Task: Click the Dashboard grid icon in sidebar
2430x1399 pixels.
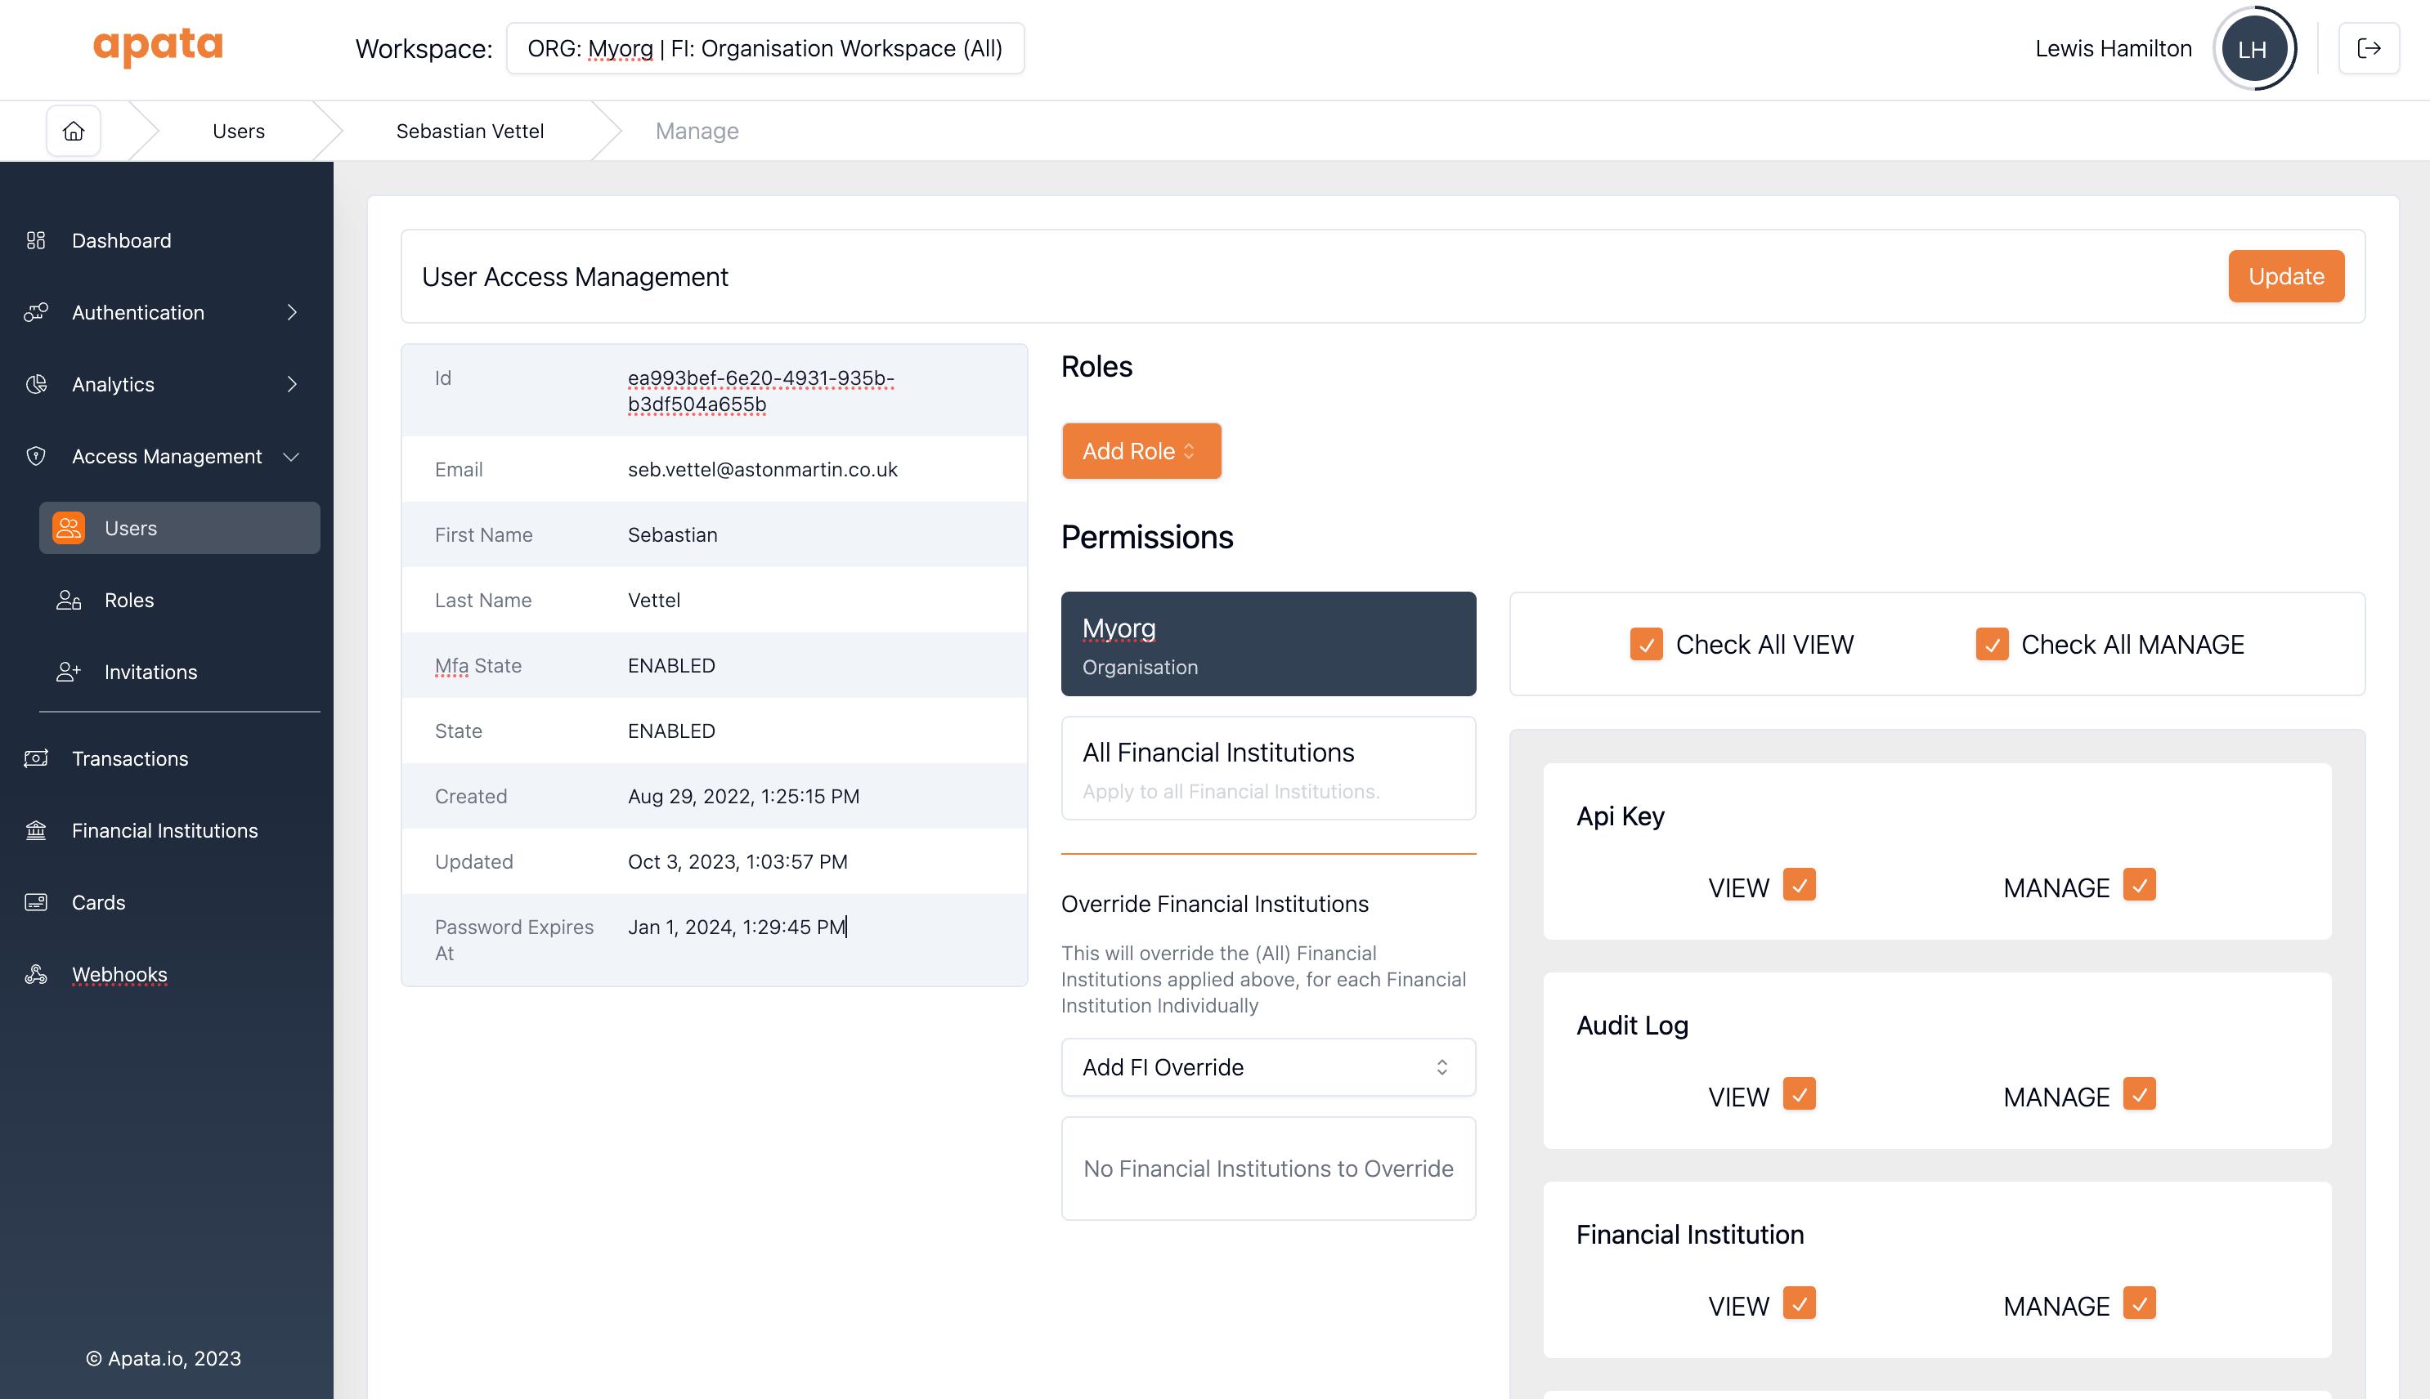Action: click(35, 240)
